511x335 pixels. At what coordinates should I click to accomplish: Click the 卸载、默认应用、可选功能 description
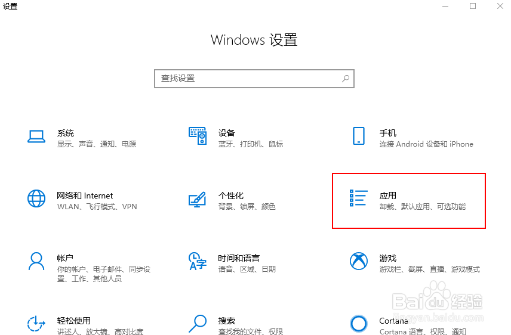click(423, 206)
